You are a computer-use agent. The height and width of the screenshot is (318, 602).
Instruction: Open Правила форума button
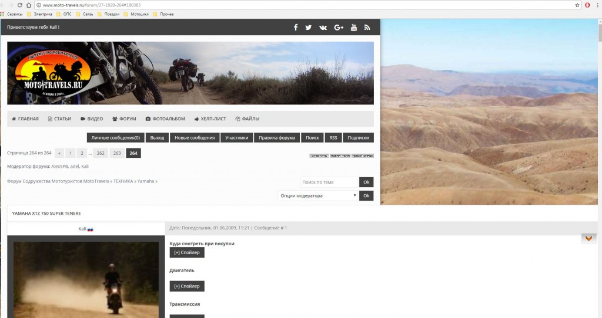click(x=277, y=137)
